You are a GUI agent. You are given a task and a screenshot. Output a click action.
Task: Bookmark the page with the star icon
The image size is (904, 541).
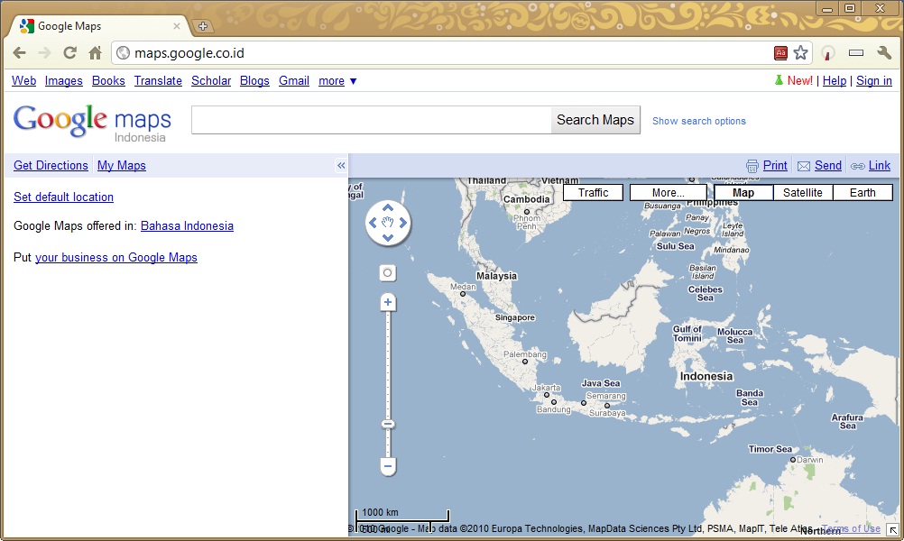click(x=799, y=52)
